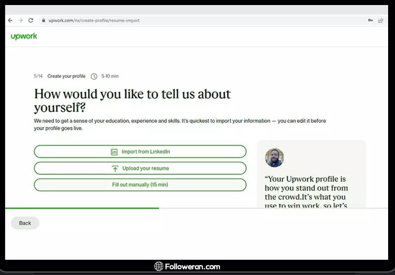The width and height of the screenshot is (395, 275).
Task: Choose the Upload your resume text
Action: click(146, 168)
